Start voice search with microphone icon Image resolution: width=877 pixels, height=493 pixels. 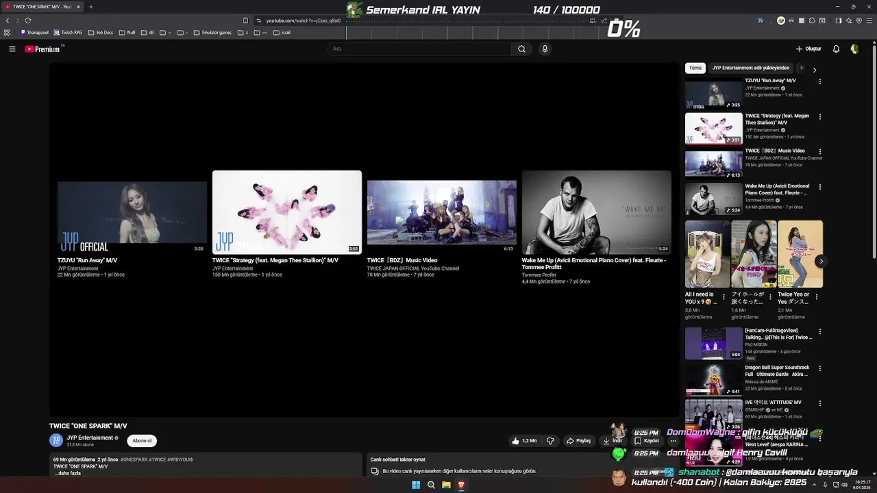545,49
